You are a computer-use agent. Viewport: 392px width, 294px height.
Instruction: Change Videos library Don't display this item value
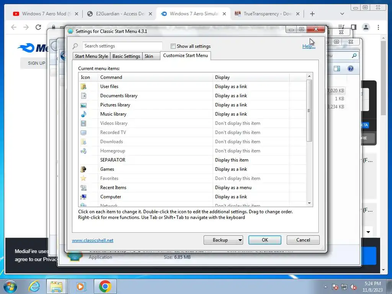click(237, 123)
